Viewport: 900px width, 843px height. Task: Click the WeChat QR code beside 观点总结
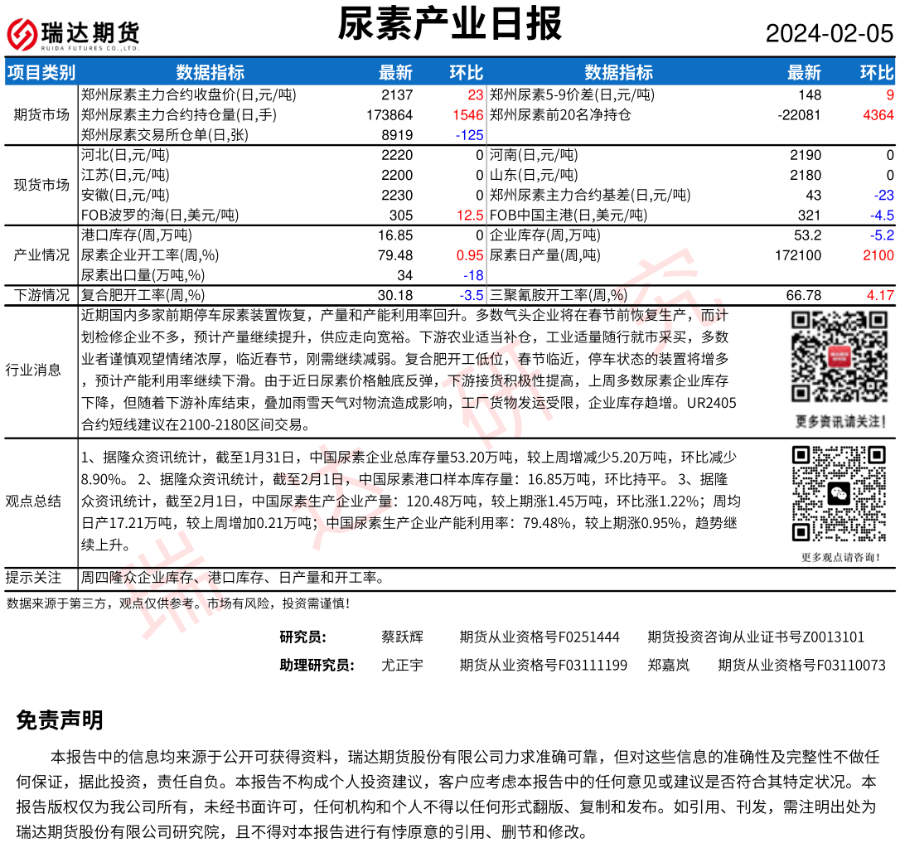839,493
